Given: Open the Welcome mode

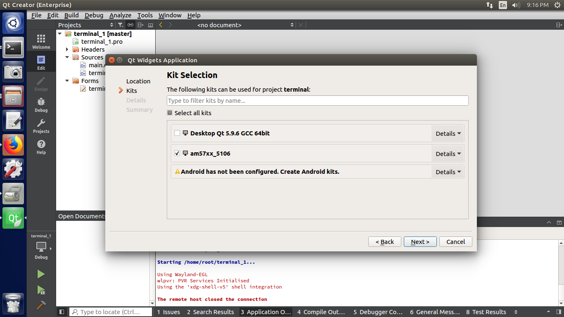Looking at the screenshot, I should [x=41, y=42].
